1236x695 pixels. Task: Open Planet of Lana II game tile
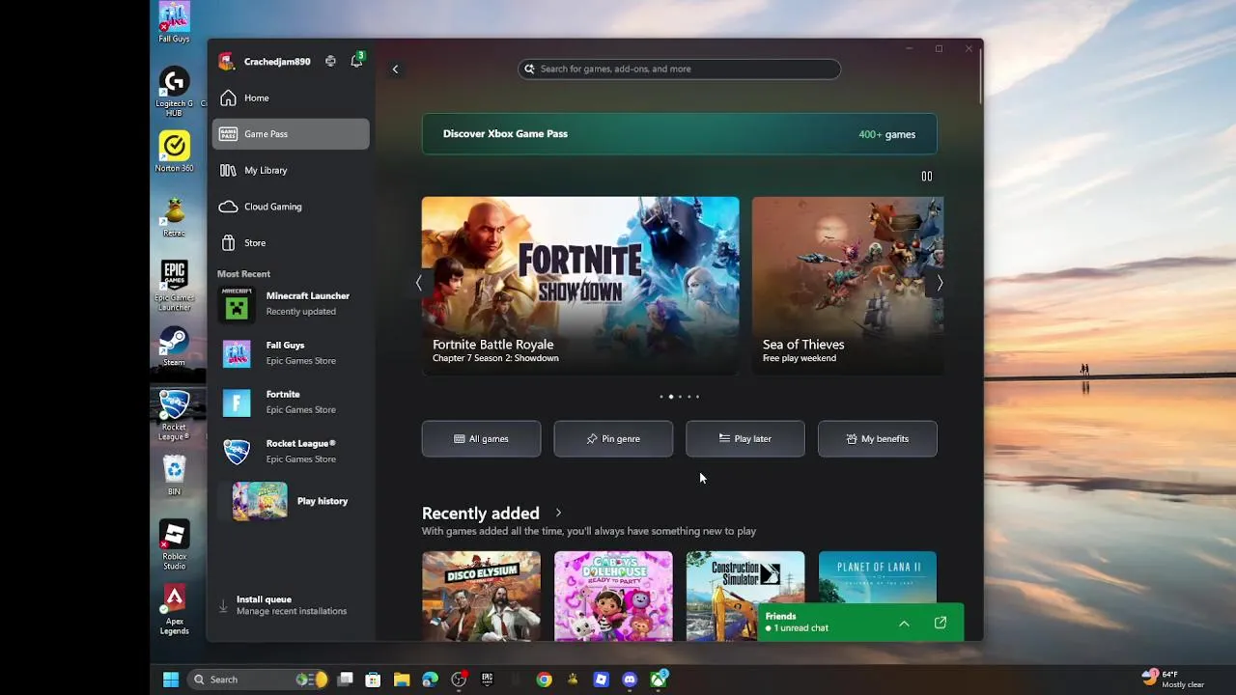[877, 577]
